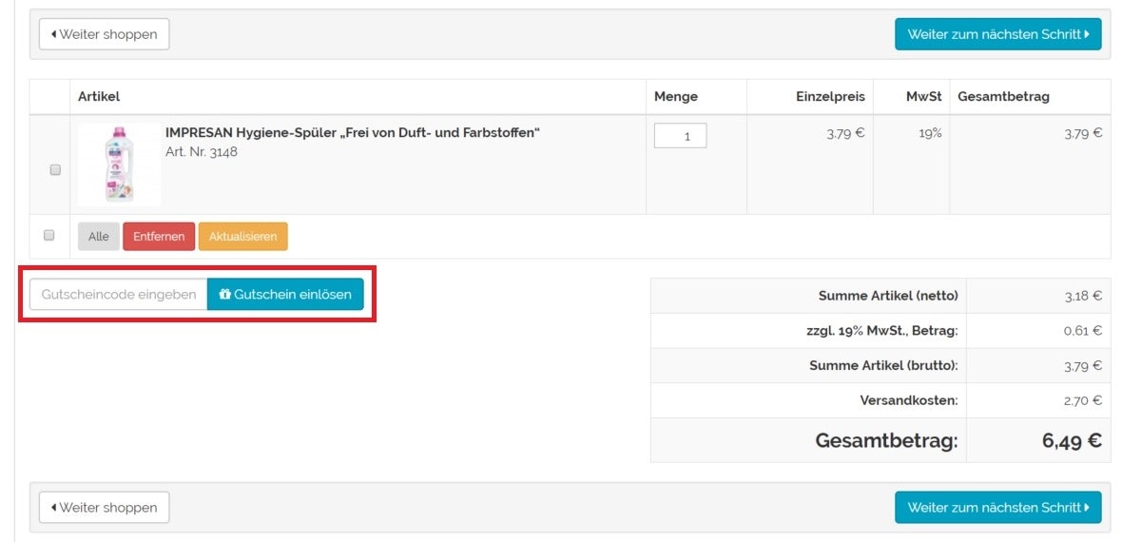Click the left arrow on bottom Weiter shoppen
1122x542 pixels.
coord(54,508)
